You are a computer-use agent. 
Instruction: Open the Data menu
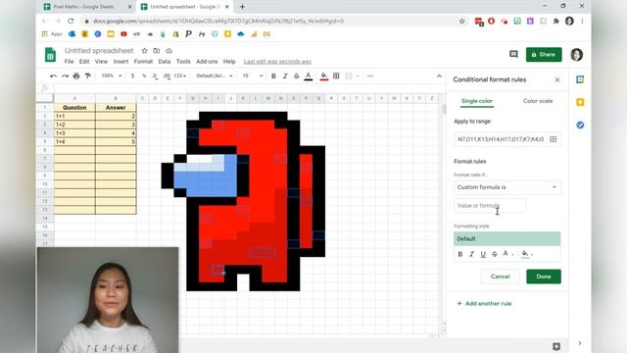165,62
